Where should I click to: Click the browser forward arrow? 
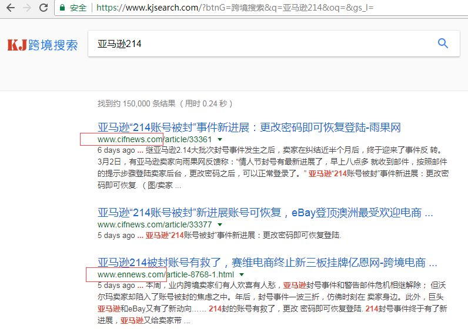point(27,8)
